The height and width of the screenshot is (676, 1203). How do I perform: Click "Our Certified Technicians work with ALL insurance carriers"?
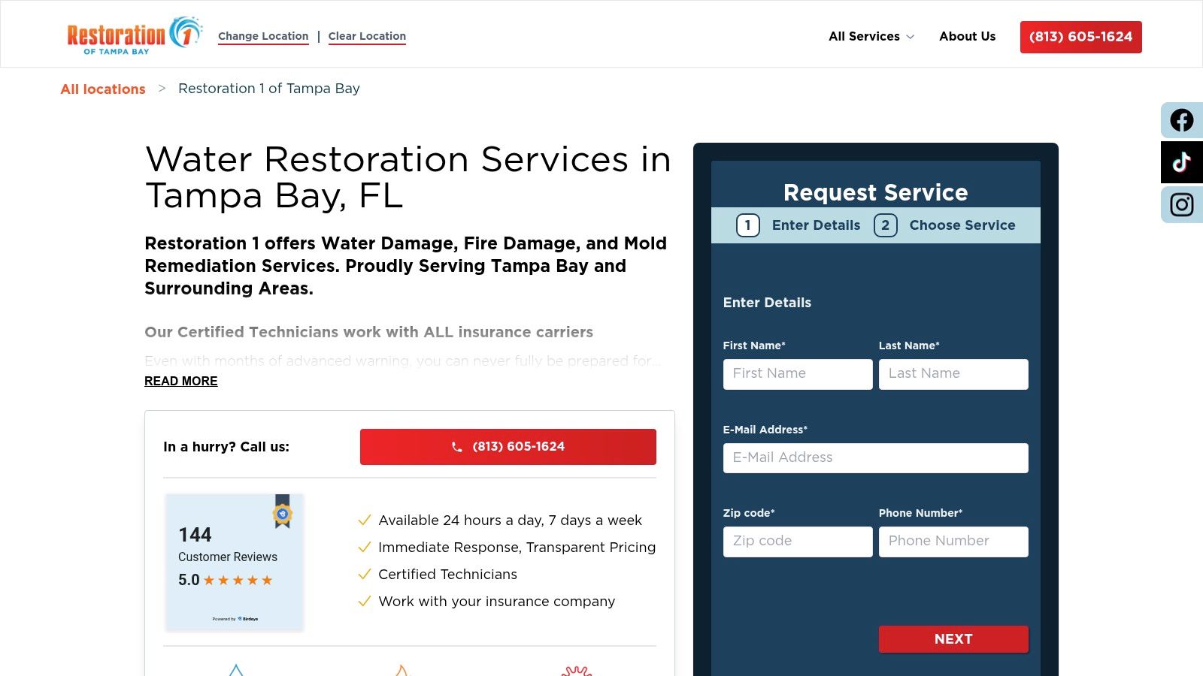pyautogui.click(x=368, y=332)
